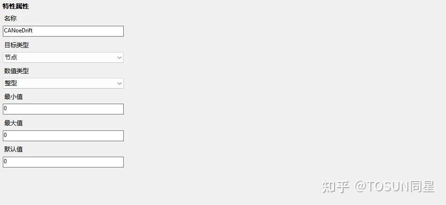
Task: Click the 默认值 label
Action: 13,149
